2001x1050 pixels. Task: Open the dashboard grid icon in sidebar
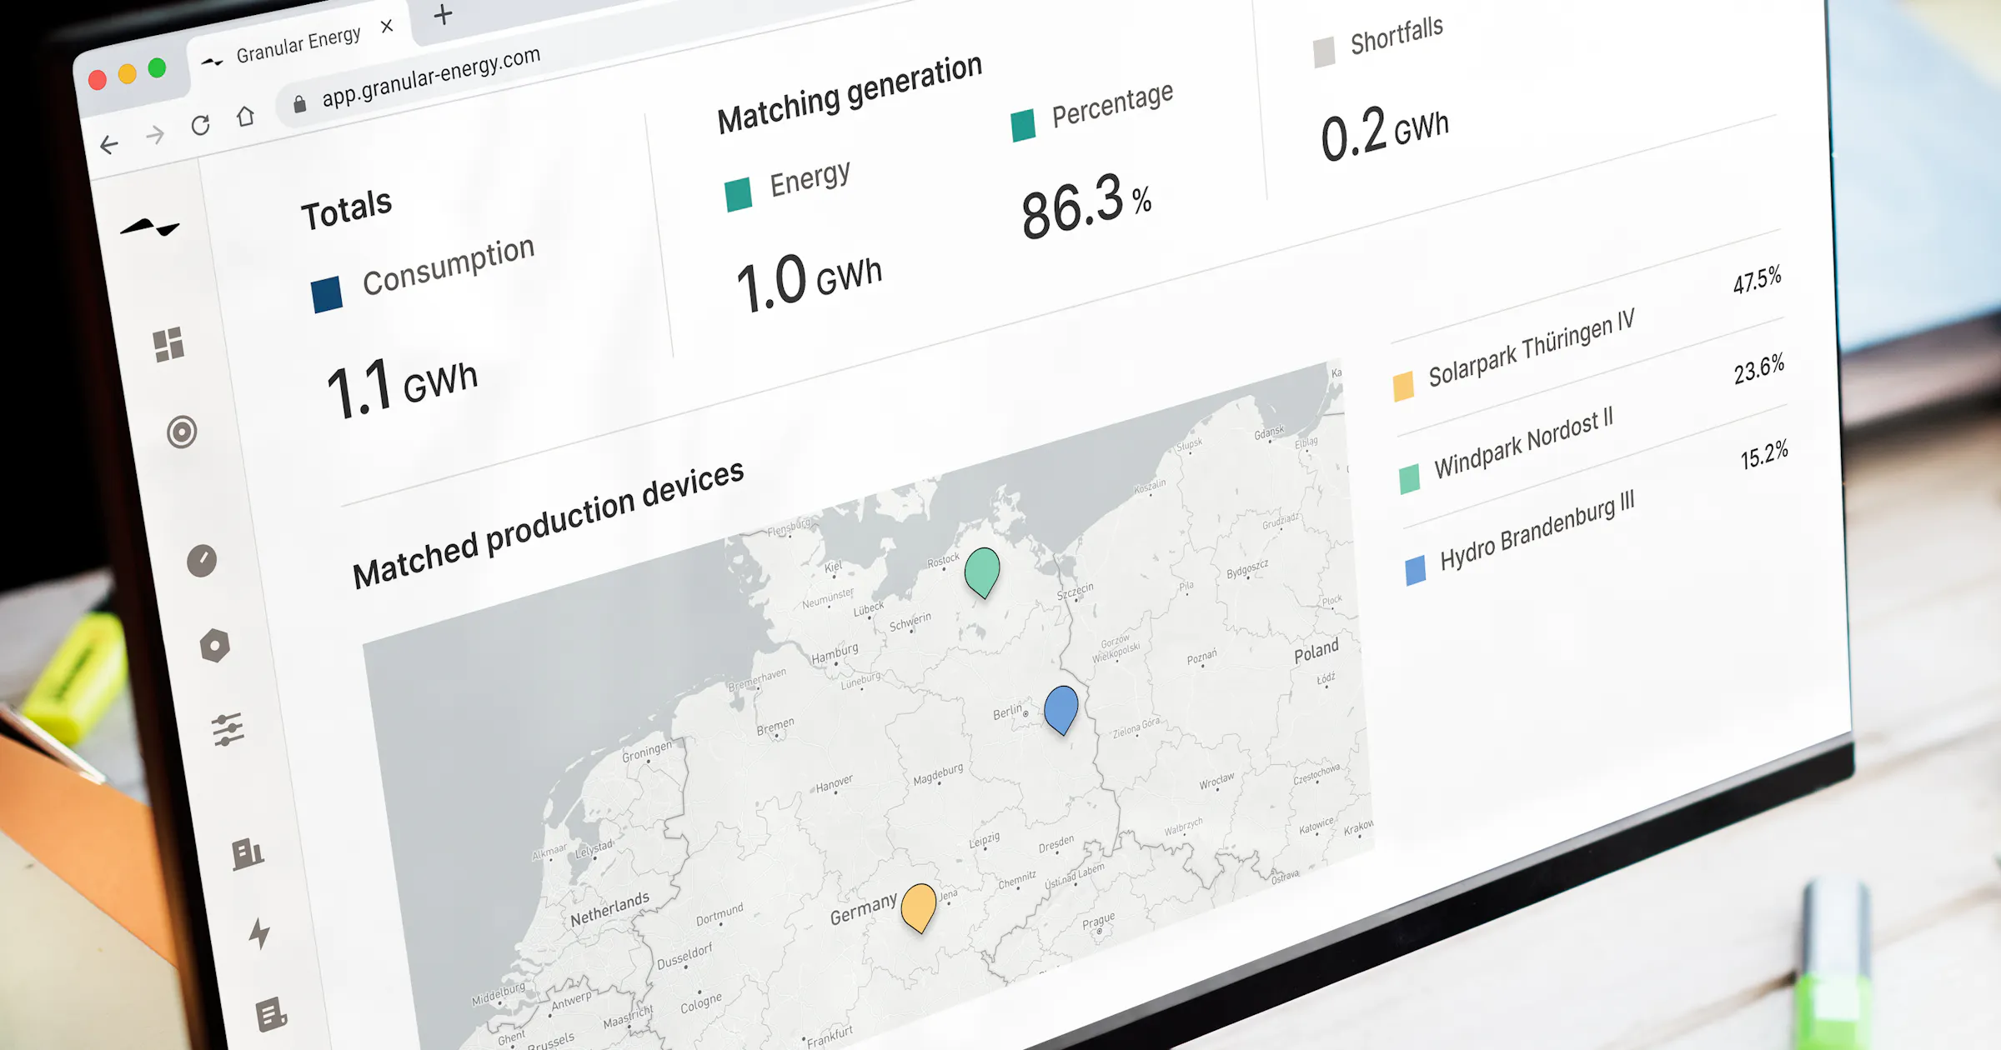pyautogui.click(x=169, y=344)
